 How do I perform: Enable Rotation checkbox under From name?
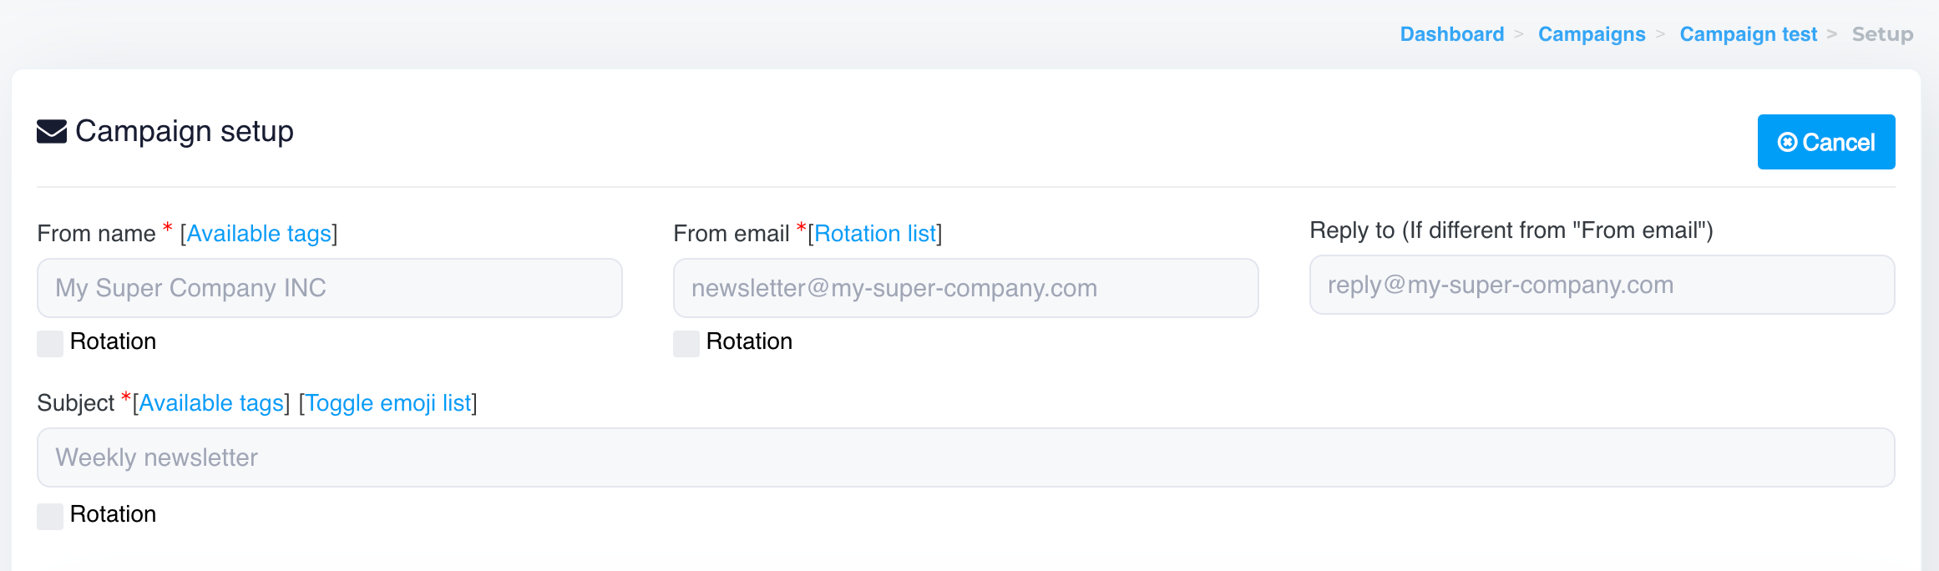point(50,343)
